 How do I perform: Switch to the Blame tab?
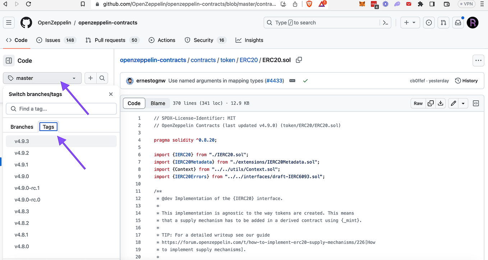(158, 103)
